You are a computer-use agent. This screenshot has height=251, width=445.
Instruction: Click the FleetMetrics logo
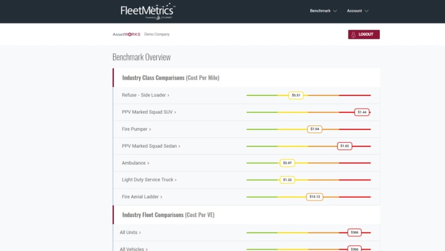click(147, 11)
